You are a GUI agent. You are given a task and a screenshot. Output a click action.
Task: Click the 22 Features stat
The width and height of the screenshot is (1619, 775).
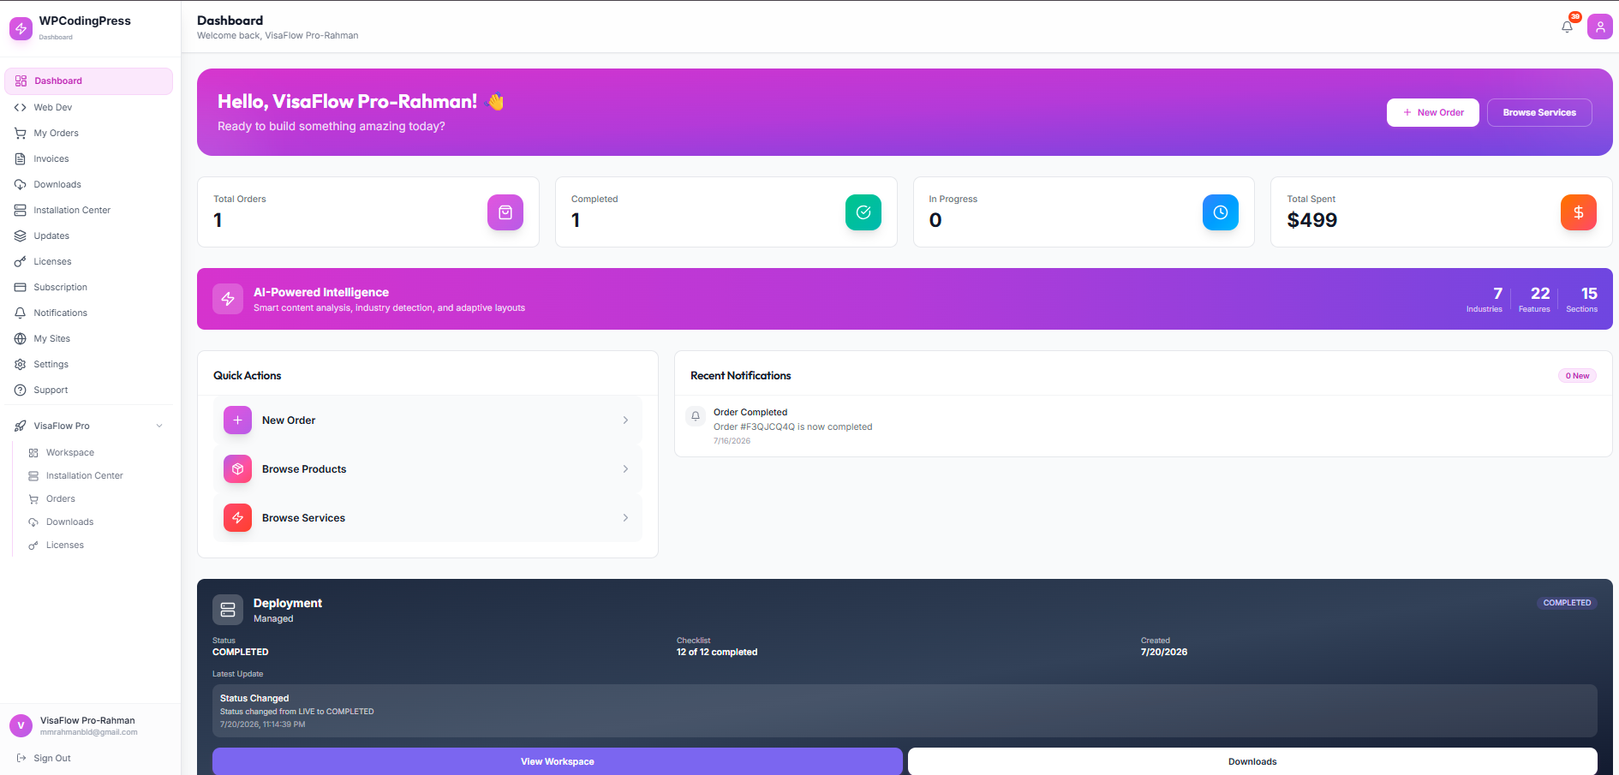(x=1534, y=299)
